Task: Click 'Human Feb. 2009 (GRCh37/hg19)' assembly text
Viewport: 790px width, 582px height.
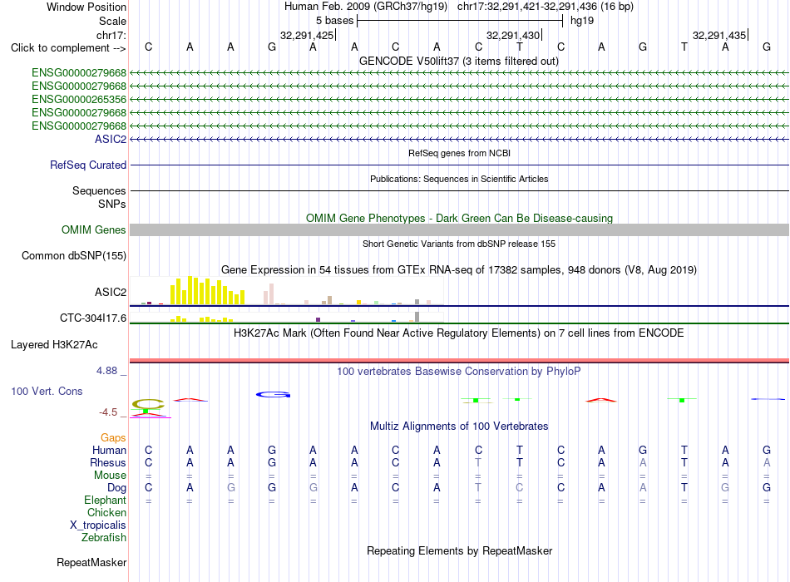Action: (x=366, y=7)
